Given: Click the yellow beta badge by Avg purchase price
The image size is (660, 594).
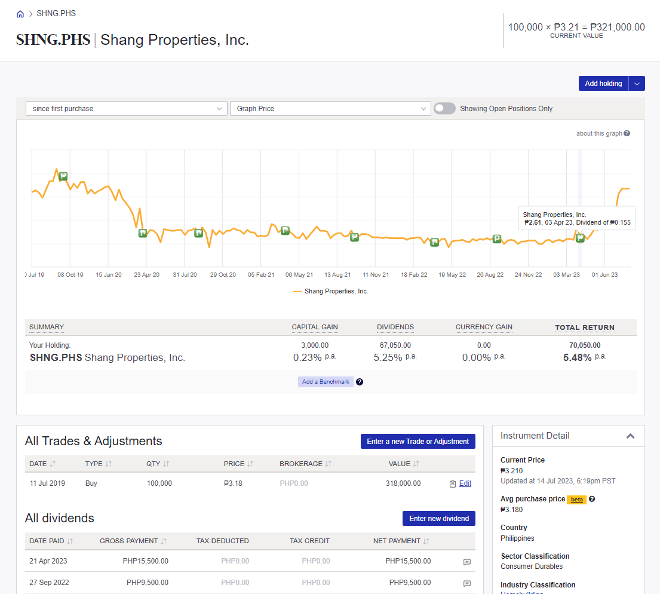Looking at the screenshot, I should [576, 498].
